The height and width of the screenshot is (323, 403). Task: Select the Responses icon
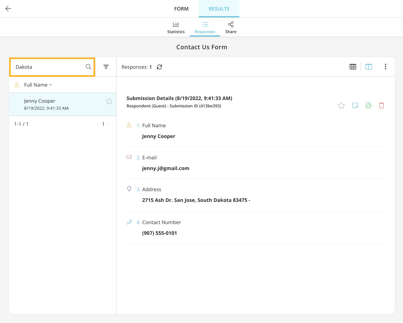[x=205, y=27]
